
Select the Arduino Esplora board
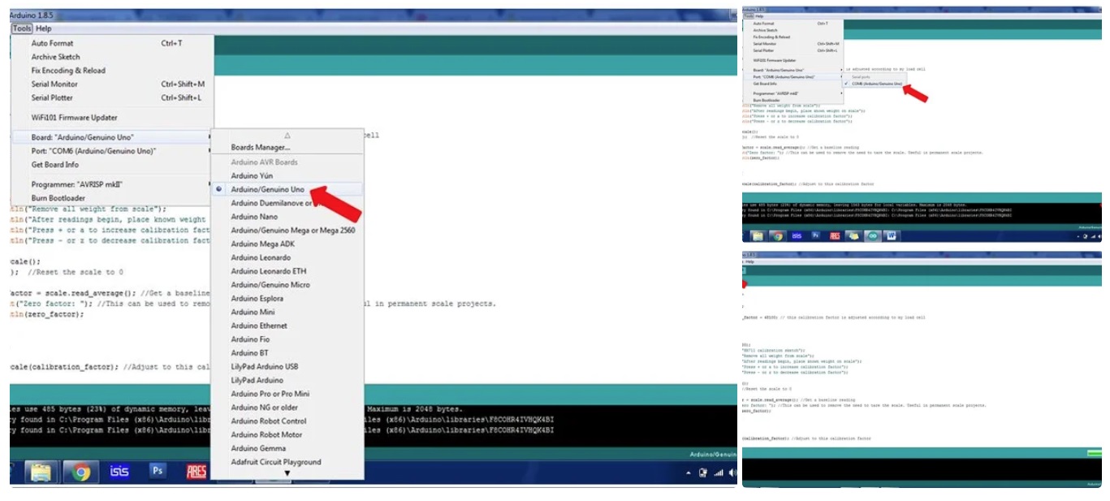[287, 298]
